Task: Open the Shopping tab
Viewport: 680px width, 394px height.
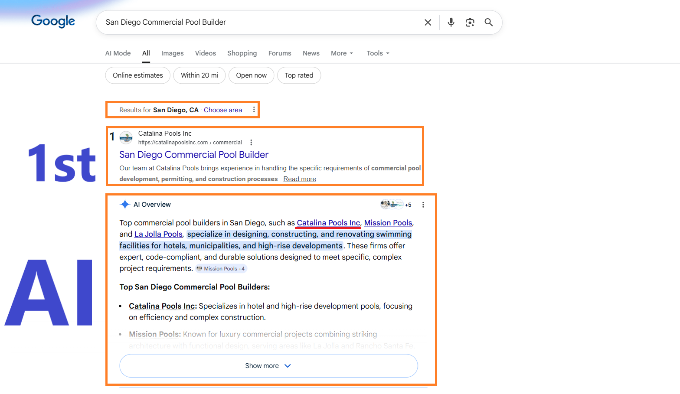Action: (242, 53)
